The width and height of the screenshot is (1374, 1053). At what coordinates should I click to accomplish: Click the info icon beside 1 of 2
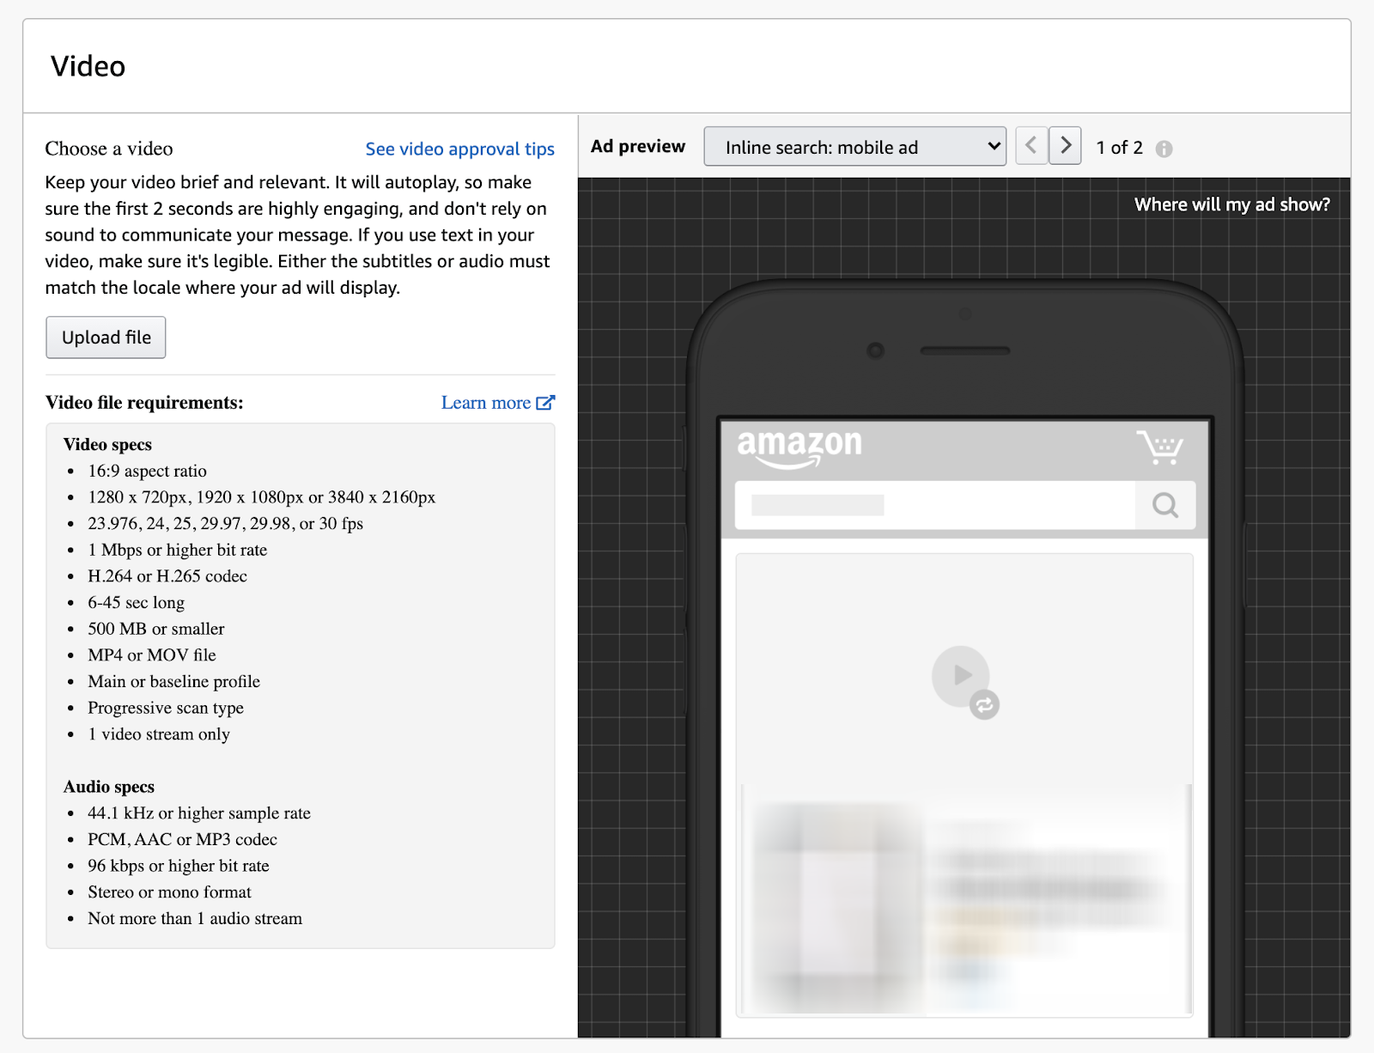point(1164,149)
